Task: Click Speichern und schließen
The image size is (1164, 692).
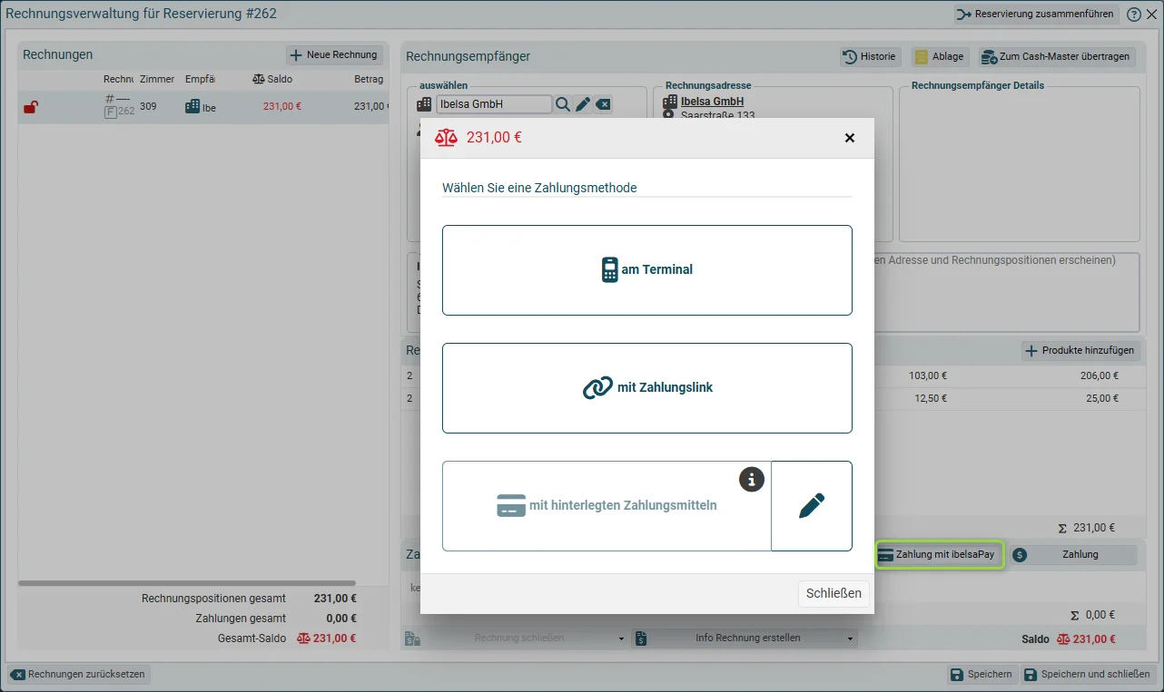Action: 1088,675
